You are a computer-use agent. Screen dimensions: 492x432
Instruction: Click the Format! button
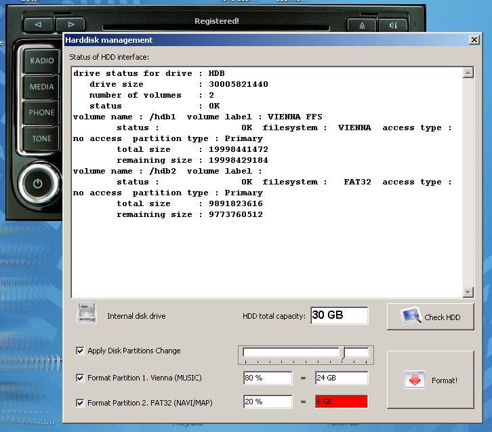click(430, 380)
